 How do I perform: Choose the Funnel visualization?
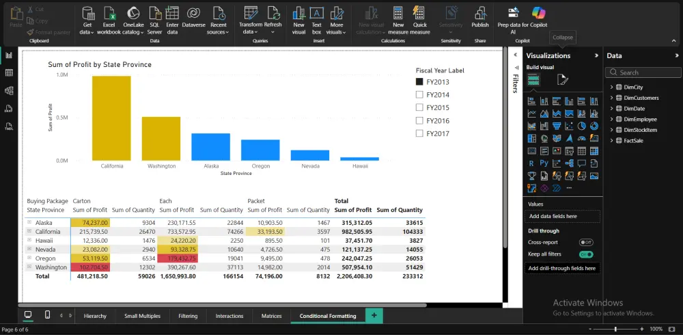pos(556,126)
